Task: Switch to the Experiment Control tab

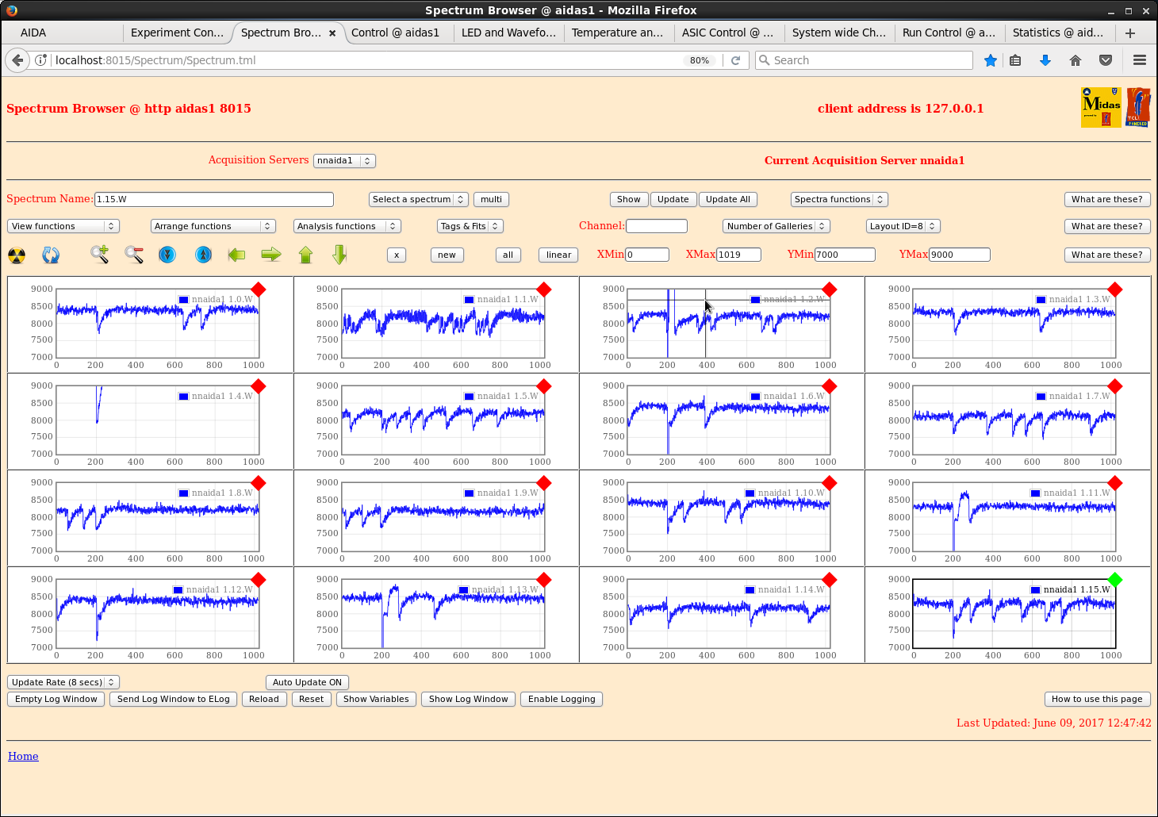Action: pyautogui.click(x=178, y=33)
